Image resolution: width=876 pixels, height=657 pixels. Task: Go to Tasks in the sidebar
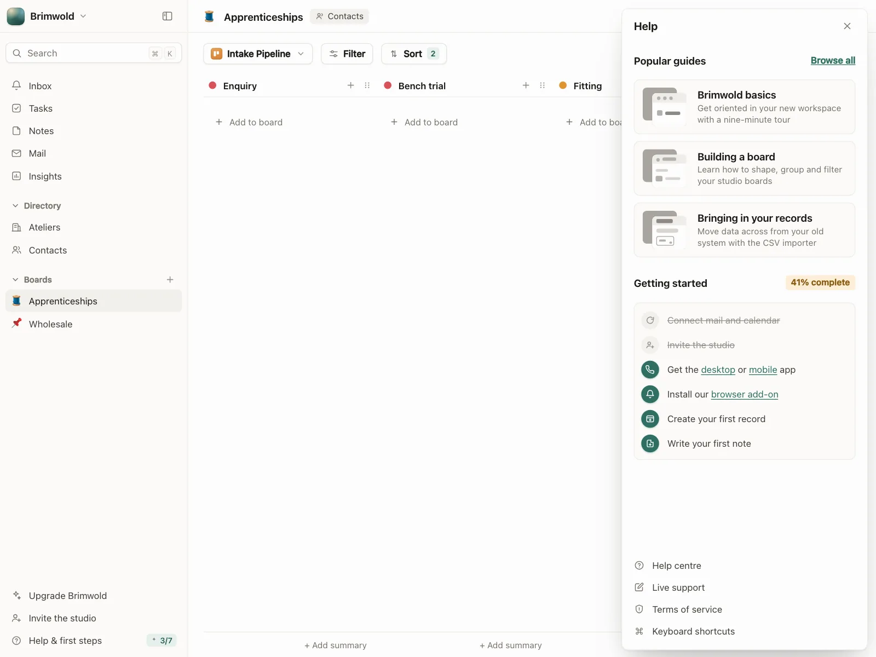coord(94,108)
